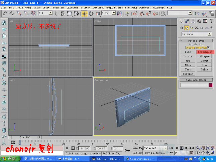Select the Geometry category icon
This screenshot has height=162, width=216.
182,28
